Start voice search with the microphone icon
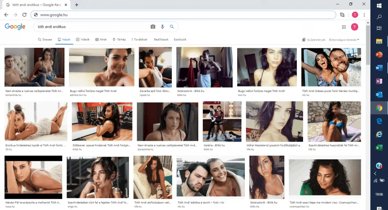Image resolution: width=388 pixels, height=210 pixels. [162, 27]
